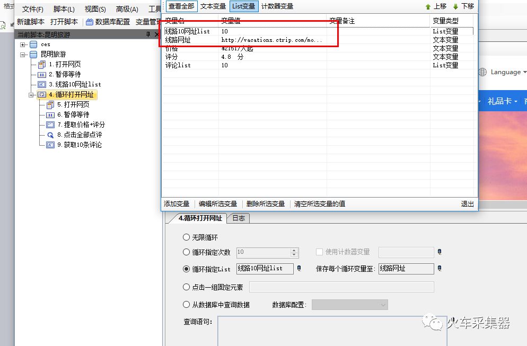Switch to 4.循环打开网址 tab

pos(200,218)
